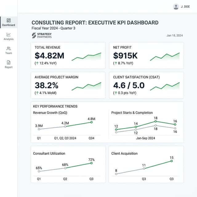Click the Q34 axis label
Screen dimensions: 197x197
[x=91, y=138]
